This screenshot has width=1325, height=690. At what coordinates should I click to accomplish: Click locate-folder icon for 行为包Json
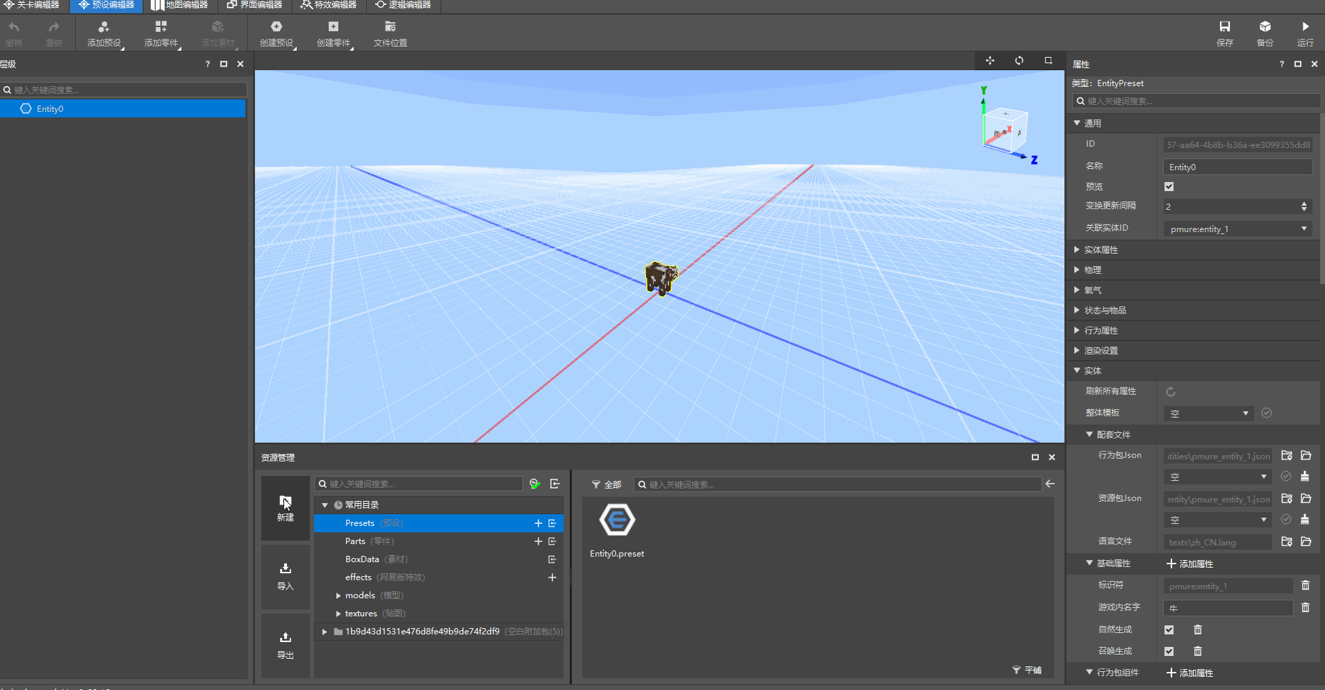pos(1287,456)
